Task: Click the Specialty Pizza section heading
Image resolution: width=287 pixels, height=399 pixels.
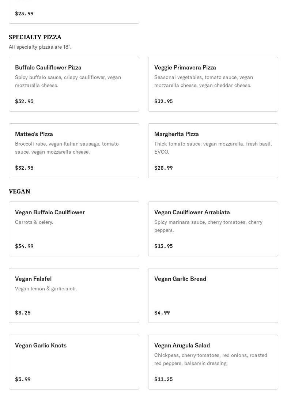Action: (35, 37)
